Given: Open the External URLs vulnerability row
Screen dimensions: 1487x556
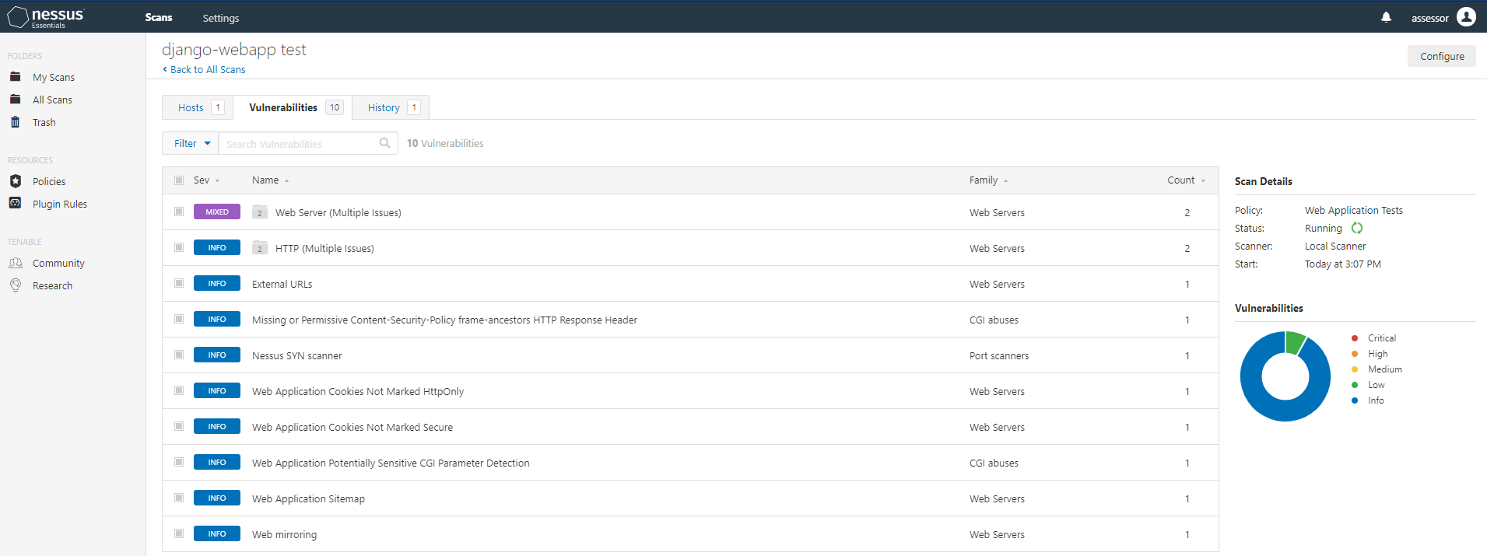Looking at the screenshot, I should point(690,284).
